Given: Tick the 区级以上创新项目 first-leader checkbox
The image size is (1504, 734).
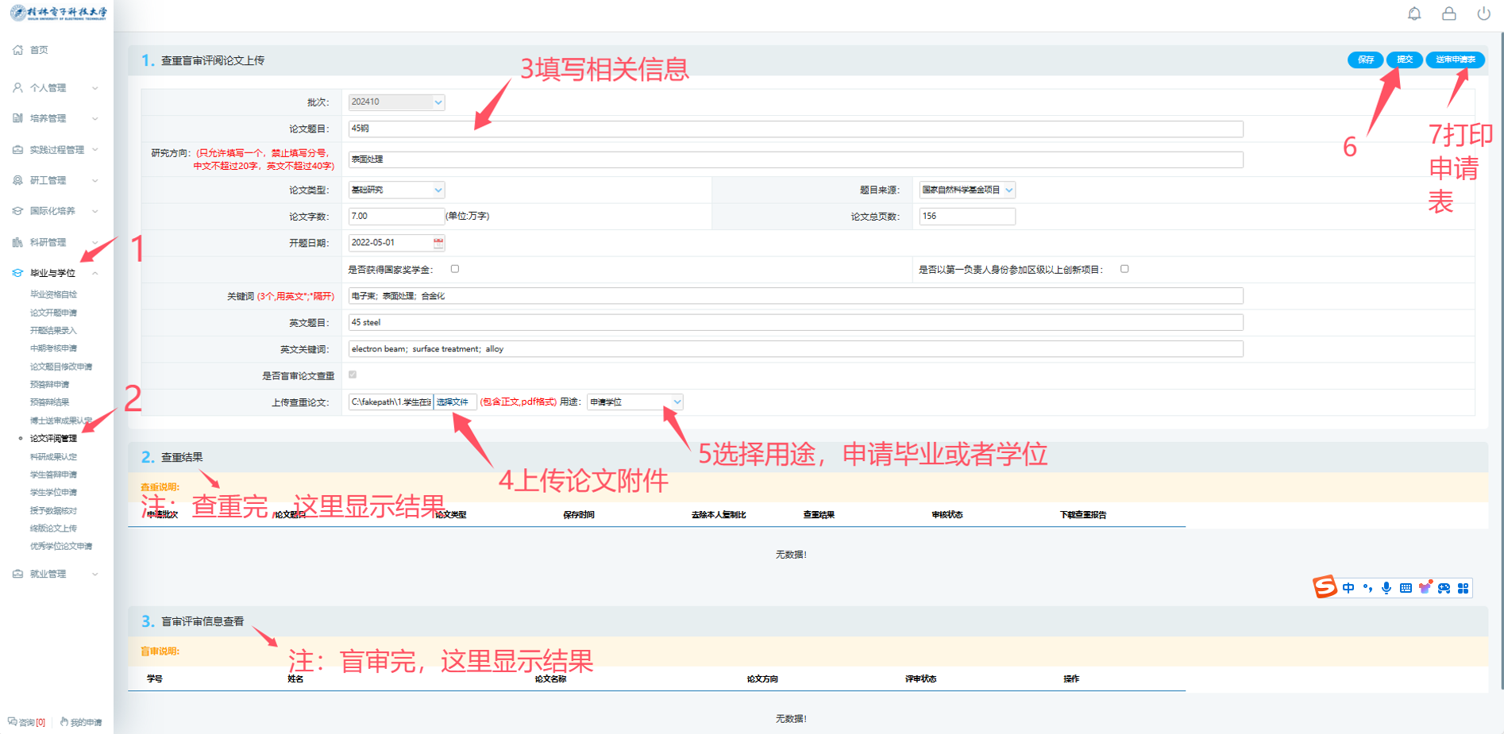Looking at the screenshot, I should pyautogui.click(x=1124, y=269).
